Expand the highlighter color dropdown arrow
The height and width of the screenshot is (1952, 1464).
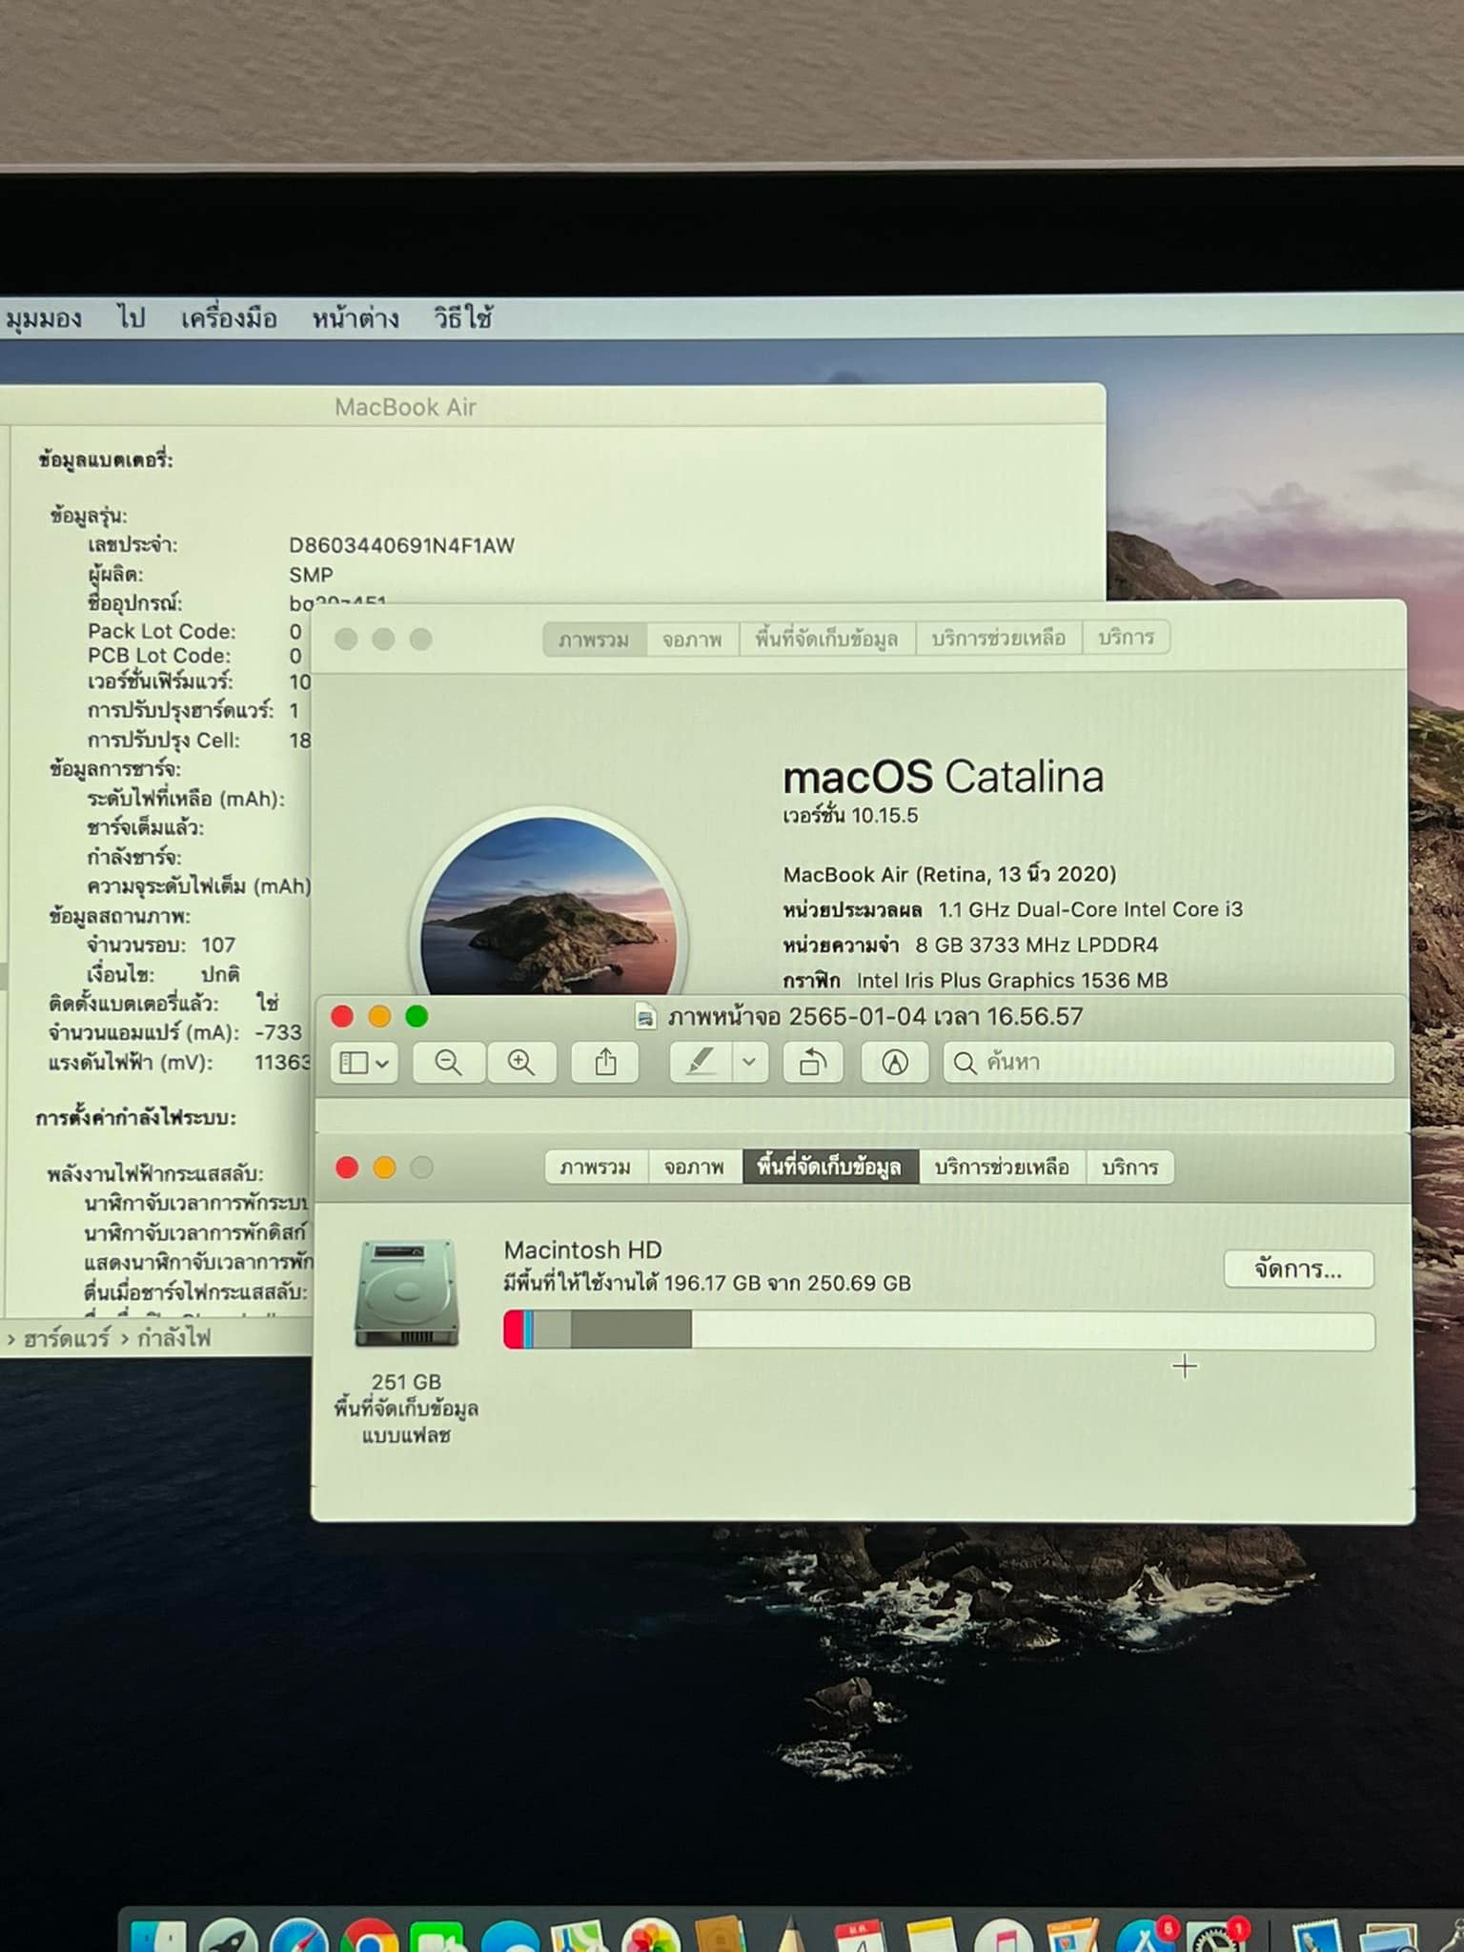click(750, 1062)
